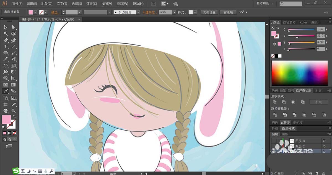Click the 文档设置 button
The image size is (332, 175).
[209, 12]
